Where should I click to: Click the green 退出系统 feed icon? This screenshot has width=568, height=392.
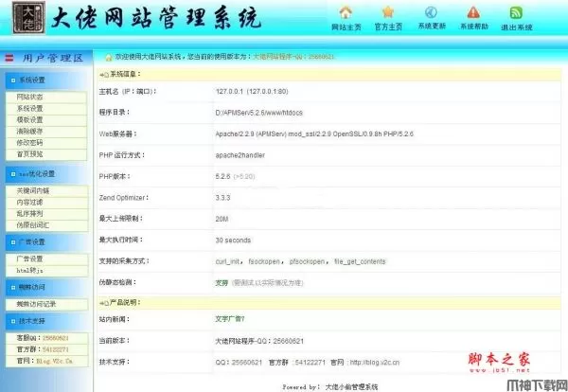516,12
